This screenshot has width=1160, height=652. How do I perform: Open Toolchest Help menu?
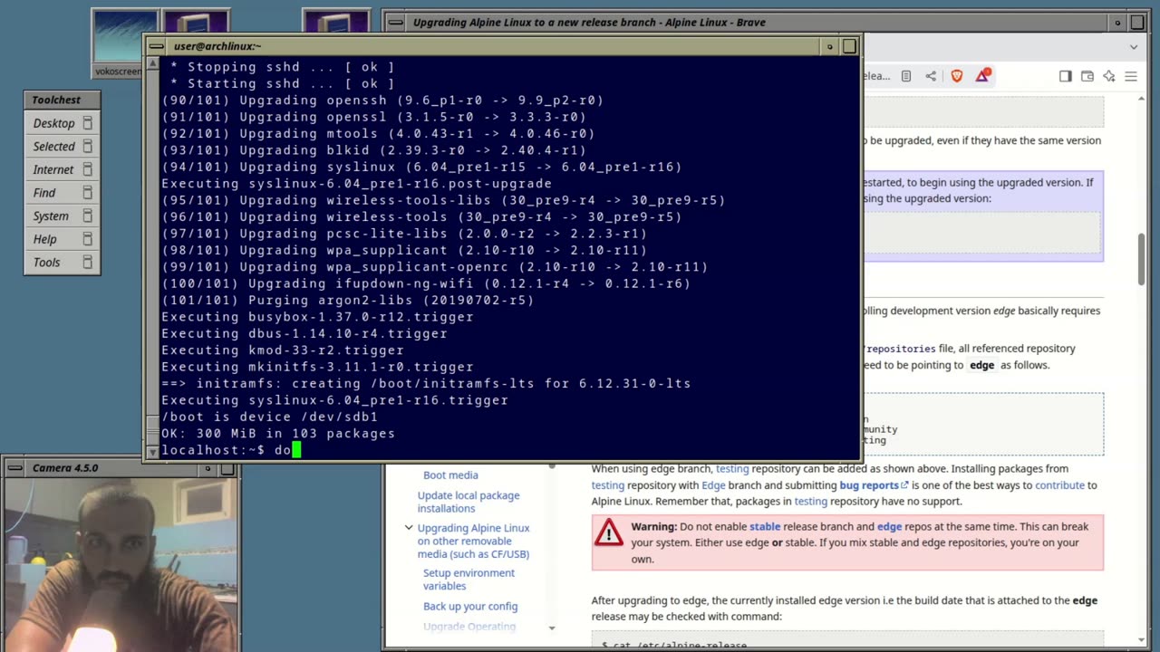pyautogui.click(x=45, y=239)
